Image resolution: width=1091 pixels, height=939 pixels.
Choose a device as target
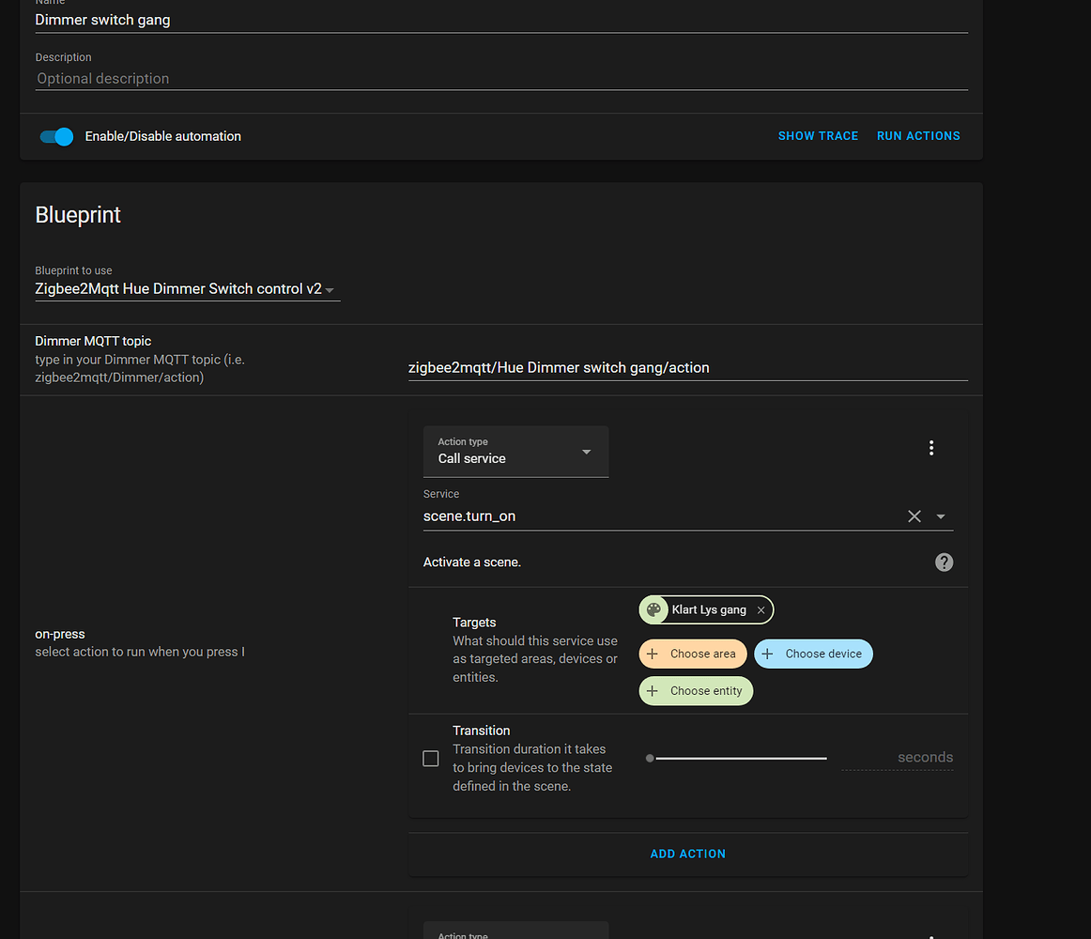[813, 654]
